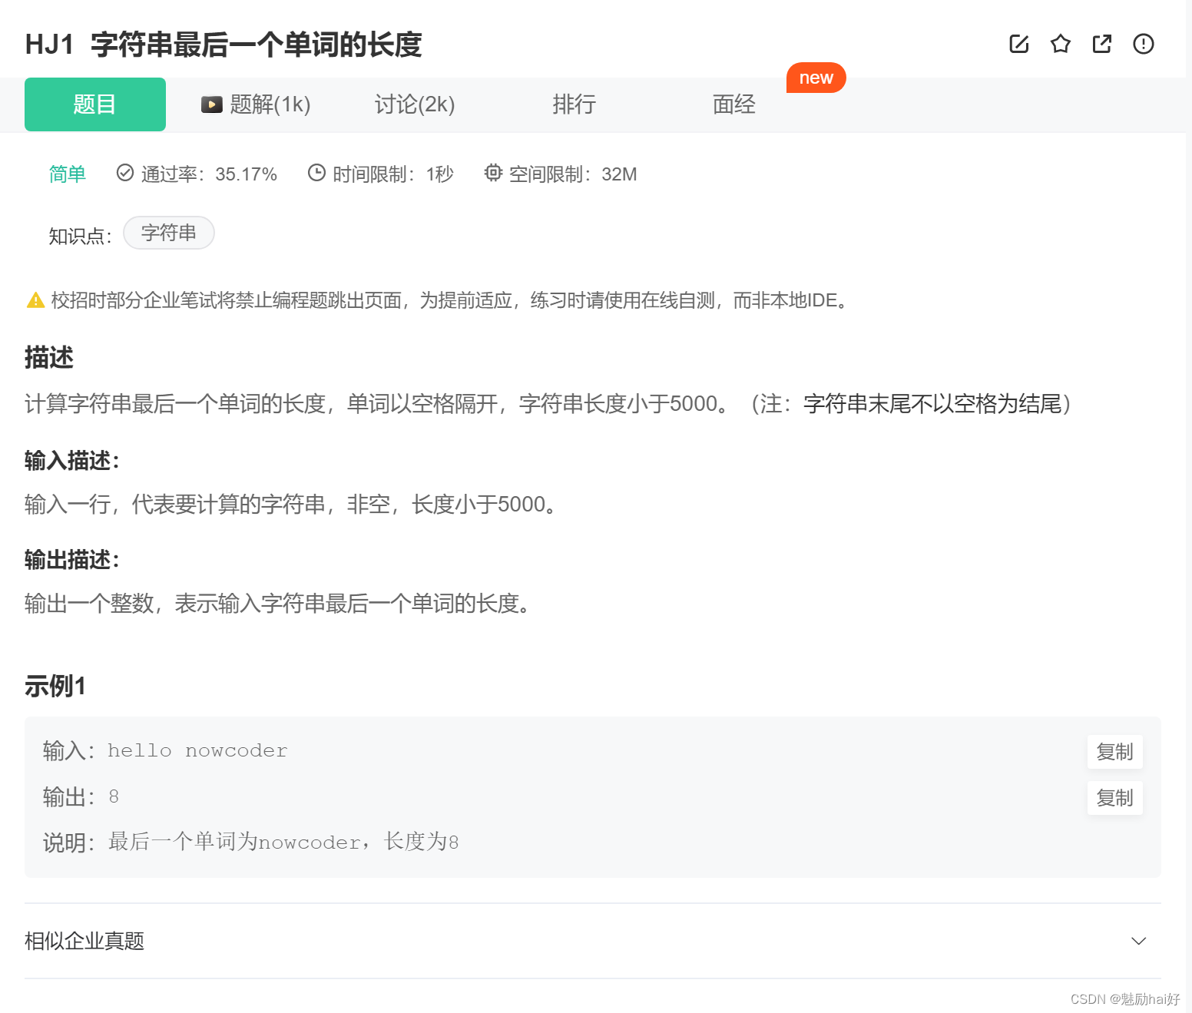Go to the 排行 ranking tab

click(574, 104)
